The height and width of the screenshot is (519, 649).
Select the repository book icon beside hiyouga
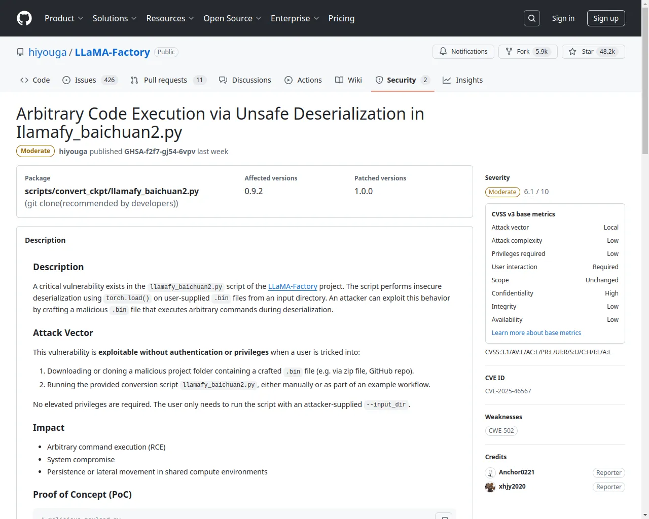[20, 52]
